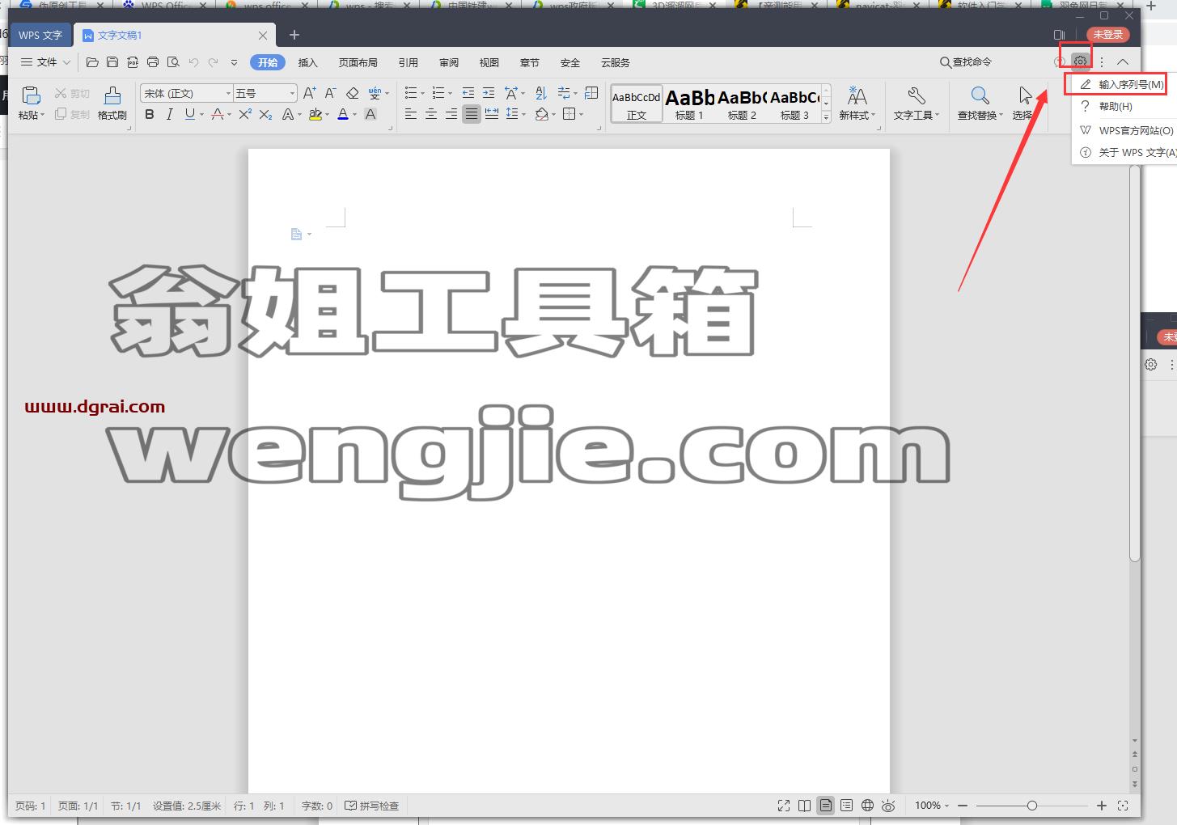The height and width of the screenshot is (825, 1177).
Task: Toggle italic formatting
Action: pos(169,114)
